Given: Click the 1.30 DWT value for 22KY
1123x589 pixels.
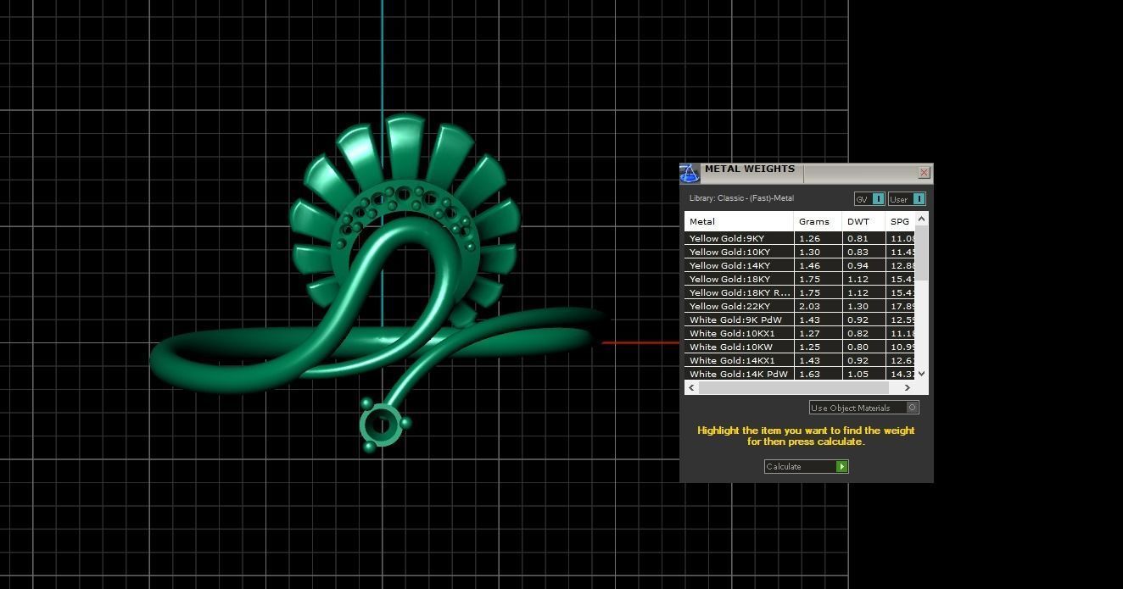Looking at the screenshot, I should 858,306.
